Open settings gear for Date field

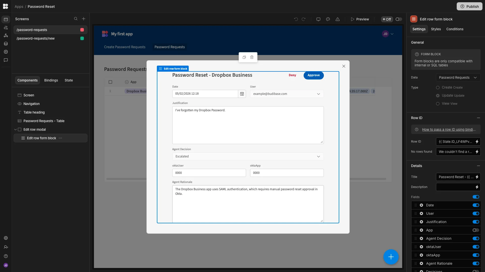(x=421, y=205)
